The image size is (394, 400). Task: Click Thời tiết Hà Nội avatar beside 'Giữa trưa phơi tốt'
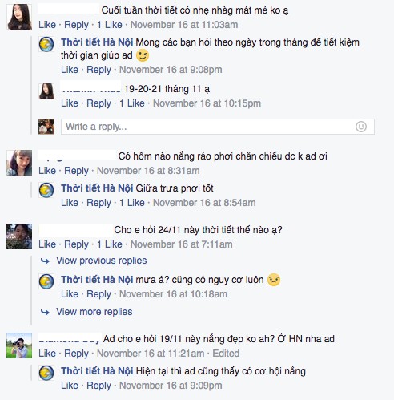pyautogui.click(x=46, y=190)
